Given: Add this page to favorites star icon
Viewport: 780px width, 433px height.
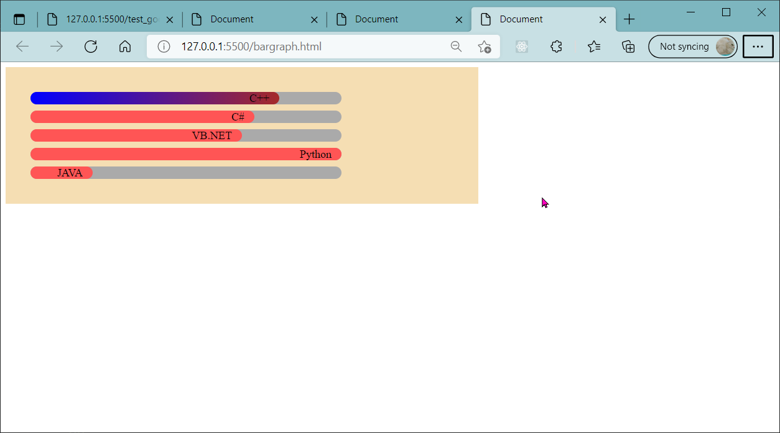Looking at the screenshot, I should pos(485,47).
